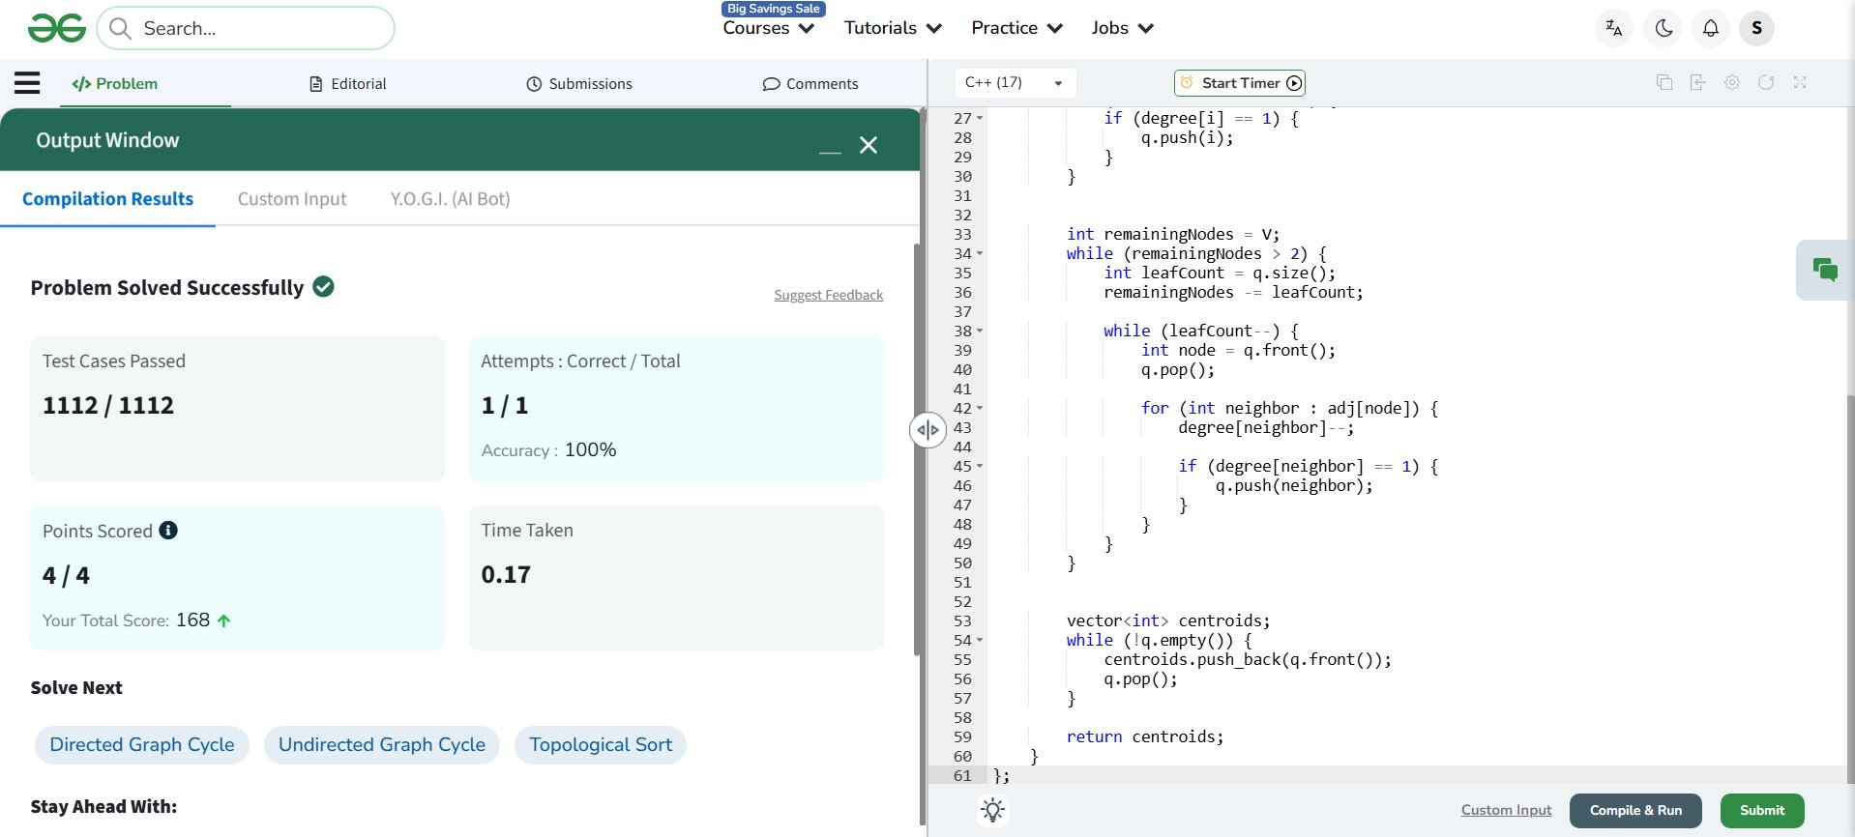Open the C++ (17) language dropdown
The height and width of the screenshot is (837, 1855).
click(1014, 83)
